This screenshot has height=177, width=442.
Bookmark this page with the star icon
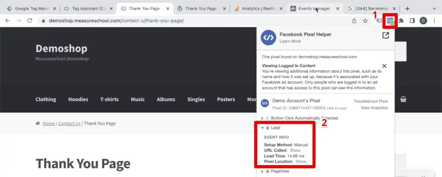click(x=365, y=21)
